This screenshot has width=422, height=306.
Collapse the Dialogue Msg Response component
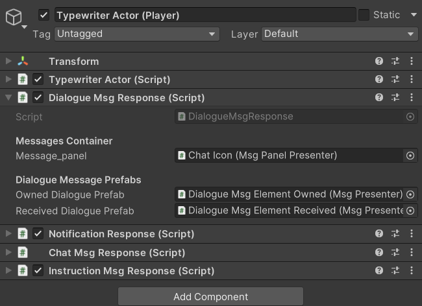point(8,97)
